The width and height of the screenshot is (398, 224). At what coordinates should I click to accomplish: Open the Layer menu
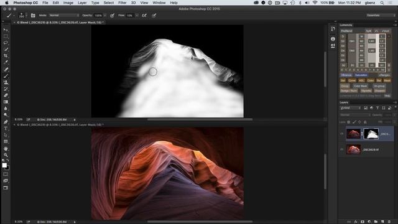pos(82,2)
